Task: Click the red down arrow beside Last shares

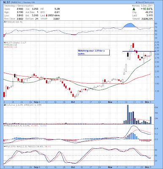Action: [x=47, y=16]
